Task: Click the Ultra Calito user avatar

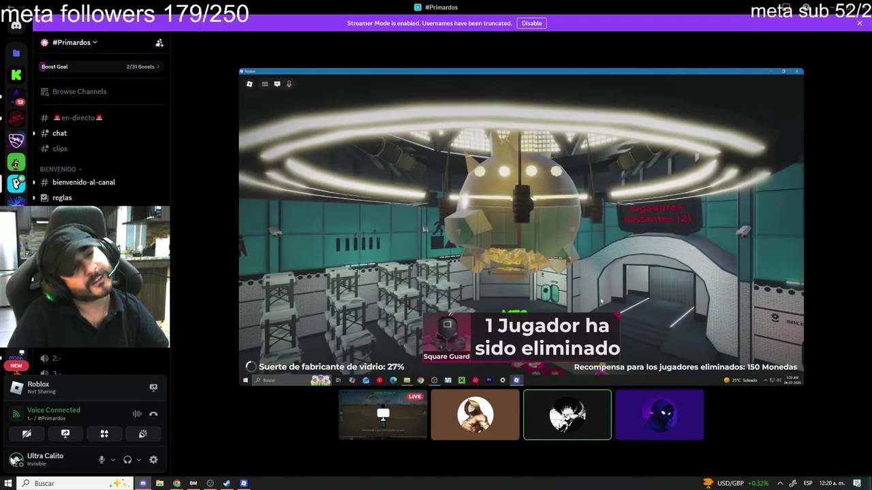Action: click(16, 459)
